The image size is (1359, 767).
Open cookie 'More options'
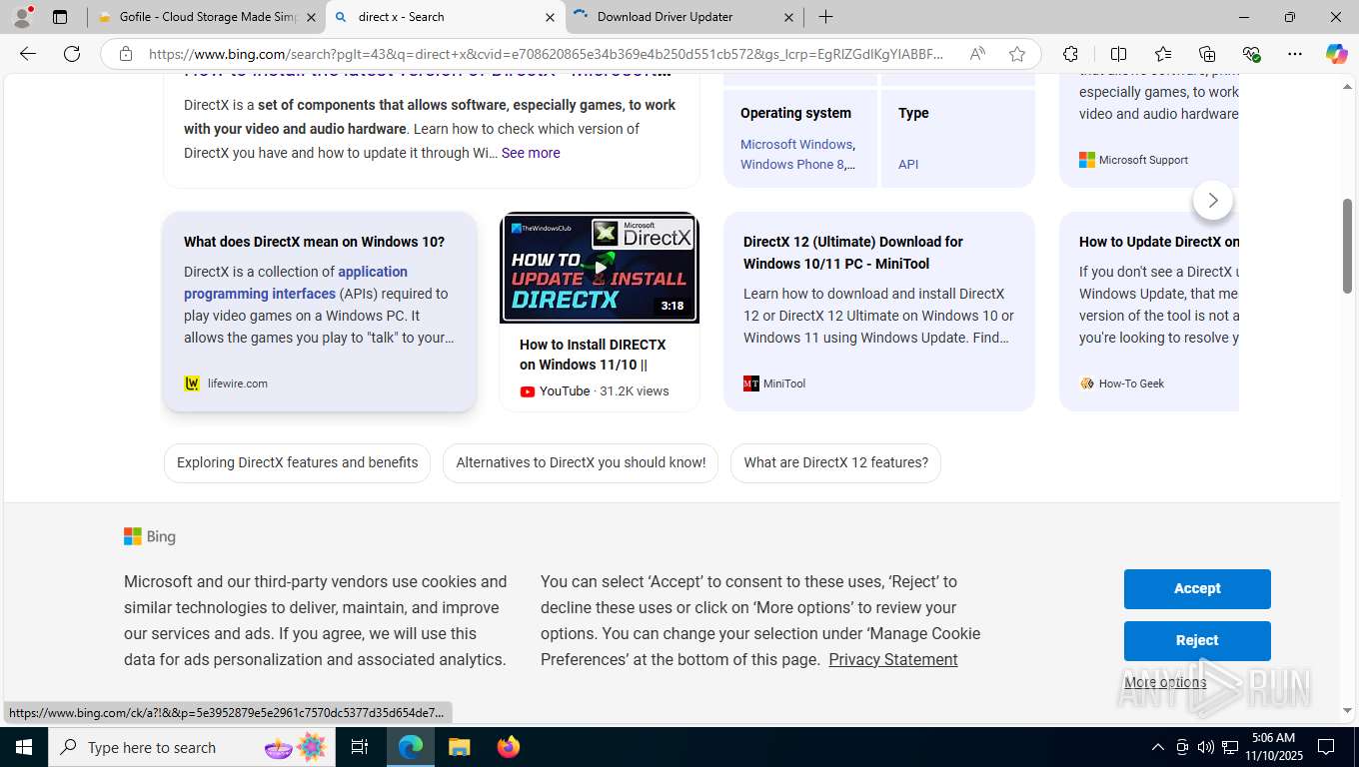point(1165,683)
